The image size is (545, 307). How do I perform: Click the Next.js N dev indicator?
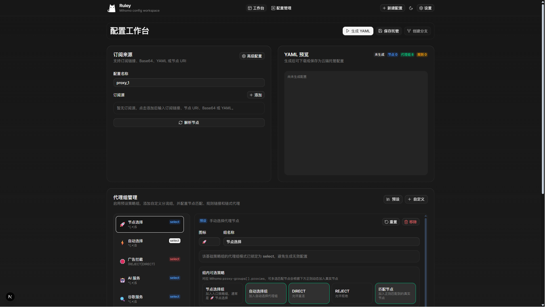[x=10, y=297]
